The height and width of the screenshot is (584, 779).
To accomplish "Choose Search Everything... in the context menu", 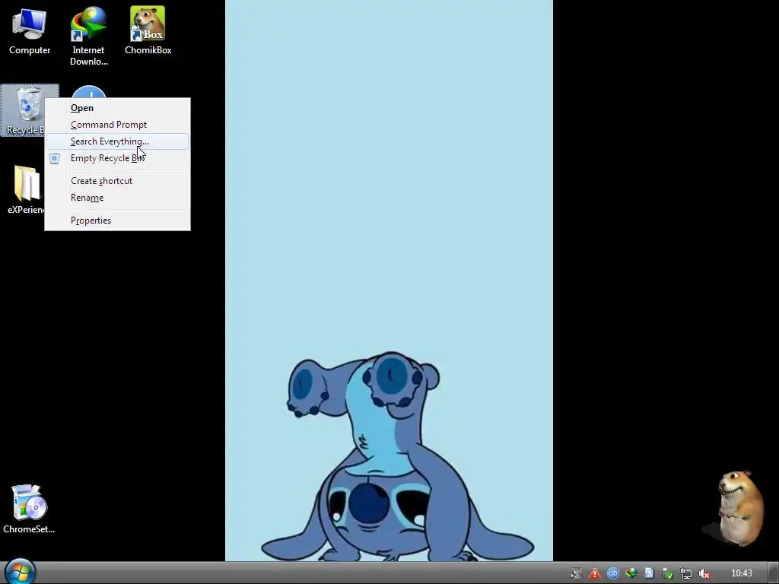I will click(117, 141).
